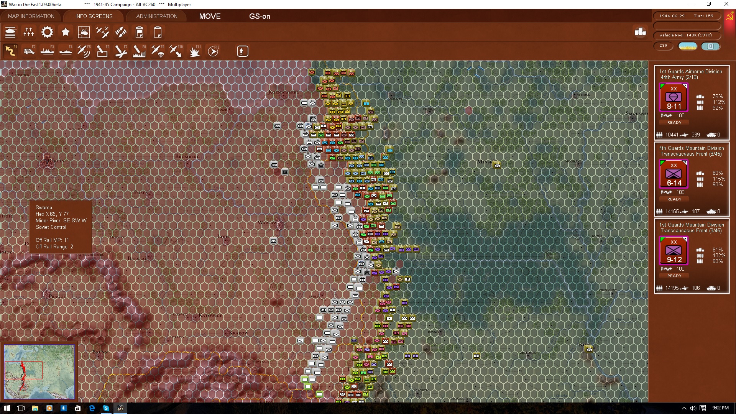736x414 pixels.
Task: Click READY status under 1st Guards Airborne
Action: [674, 123]
